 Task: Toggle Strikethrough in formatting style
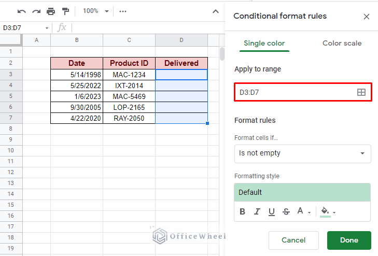(x=286, y=211)
